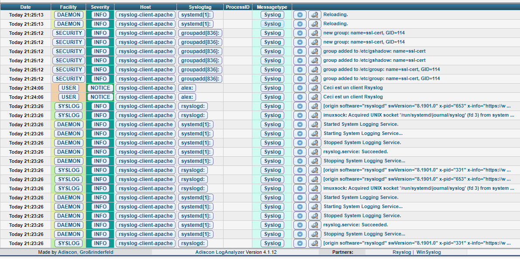Open the Rsyslog partner link

pos(401,252)
